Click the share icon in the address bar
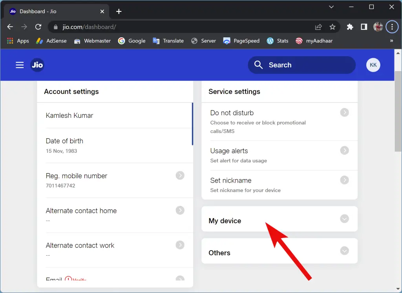 tap(318, 27)
